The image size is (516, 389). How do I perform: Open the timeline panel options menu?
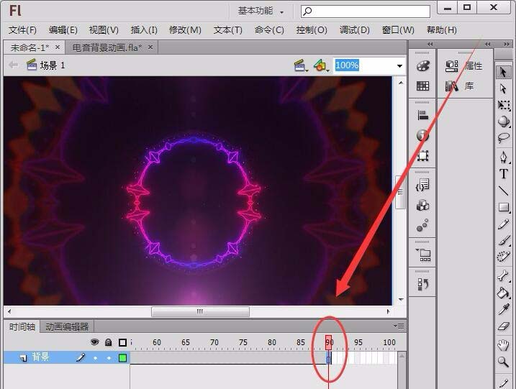(x=399, y=326)
